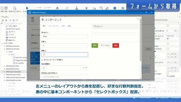Click the package upload icon in Studio toolbar
Image resolution: width=181 pixels, height=102 pixels.
(57, 8)
